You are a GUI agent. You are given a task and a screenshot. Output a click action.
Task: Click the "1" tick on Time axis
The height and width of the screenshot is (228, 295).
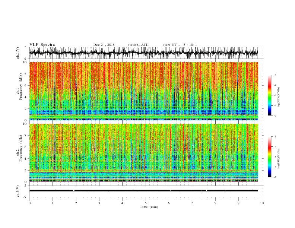pos(53,203)
